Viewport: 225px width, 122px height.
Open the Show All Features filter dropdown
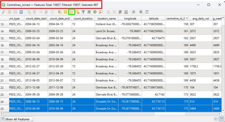click(17, 119)
